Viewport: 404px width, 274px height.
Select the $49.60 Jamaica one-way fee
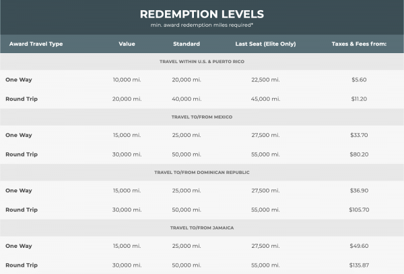[358, 246]
